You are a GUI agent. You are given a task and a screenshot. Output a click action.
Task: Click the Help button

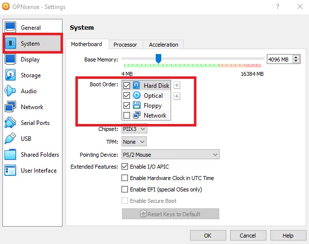(x=288, y=236)
